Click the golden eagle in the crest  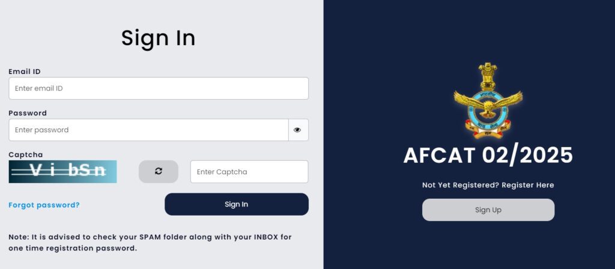(x=488, y=103)
